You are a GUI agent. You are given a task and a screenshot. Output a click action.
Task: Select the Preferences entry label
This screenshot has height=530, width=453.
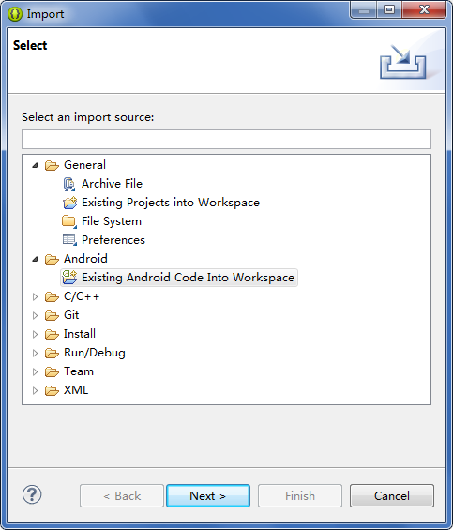(113, 240)
